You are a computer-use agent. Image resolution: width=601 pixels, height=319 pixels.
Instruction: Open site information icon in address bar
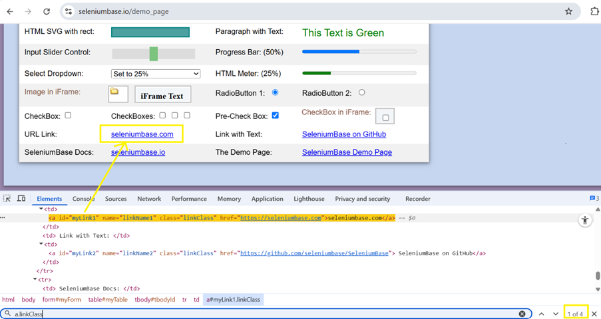69,11
